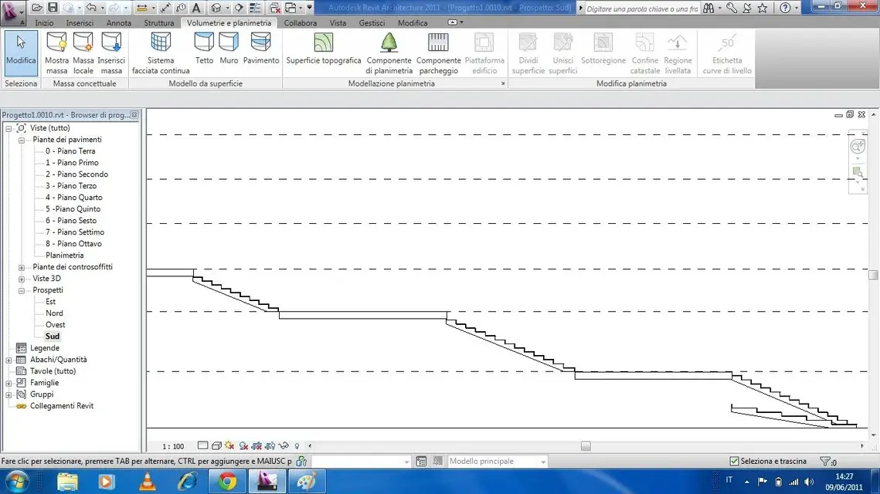Screen dimensions: 880x494
Task: Click the 1 : 100 view scale
Action: click(173, 446)
